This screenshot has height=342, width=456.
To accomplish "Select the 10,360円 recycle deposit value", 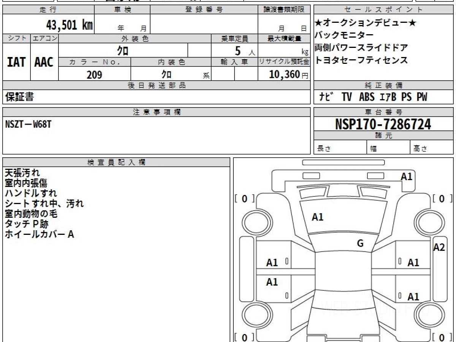I will pos(289,74).
